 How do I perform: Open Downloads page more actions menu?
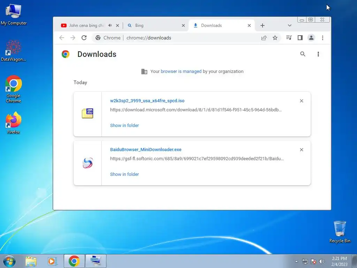pos(318,54)
